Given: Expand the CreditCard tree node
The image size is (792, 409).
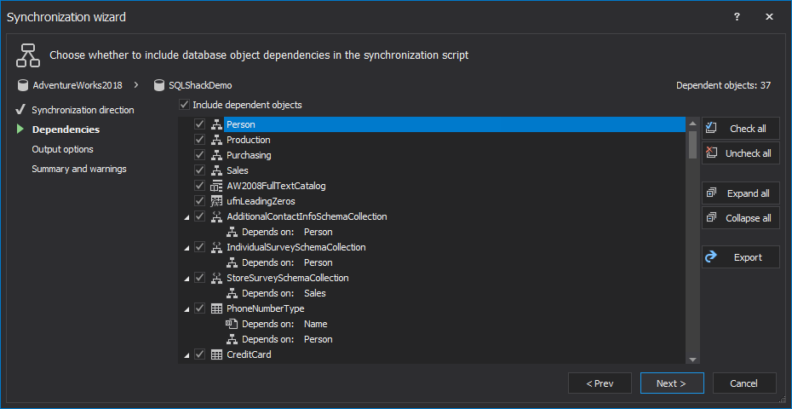Looking at the screenshot, I should [x=187, y=355].
